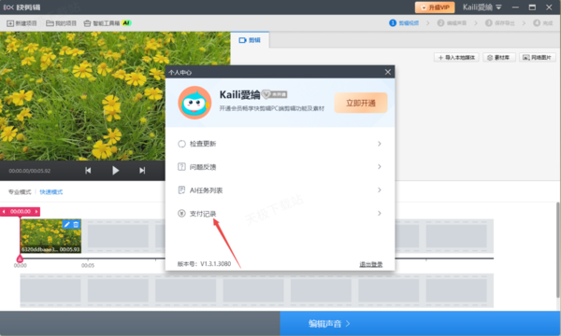
Task: Click the scissors cut handle below playhead
Action: pyautogui.click(x=20, y=259)
